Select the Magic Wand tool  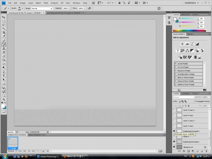[4, 29]
